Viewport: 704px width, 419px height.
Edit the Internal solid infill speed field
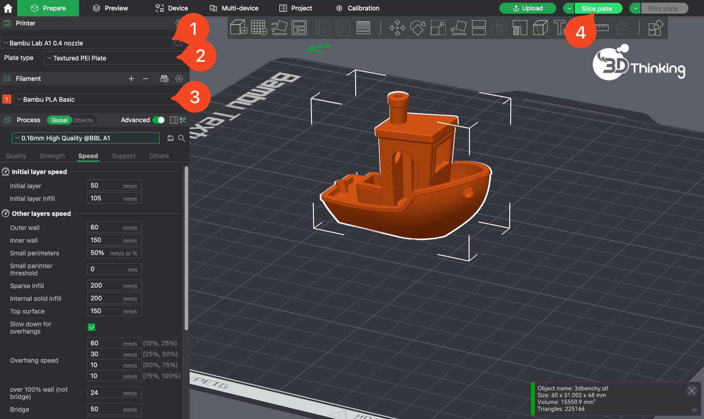[x=115, y=298]
